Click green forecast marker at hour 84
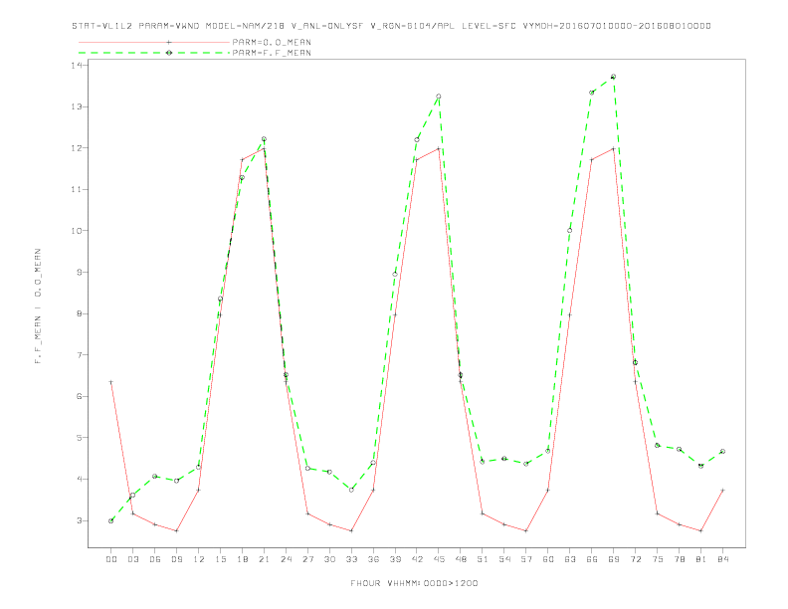788x609 pixels. click(722, 451)
